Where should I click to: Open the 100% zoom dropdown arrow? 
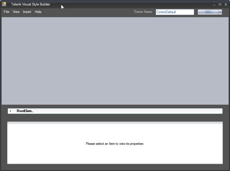coord(220,12)
